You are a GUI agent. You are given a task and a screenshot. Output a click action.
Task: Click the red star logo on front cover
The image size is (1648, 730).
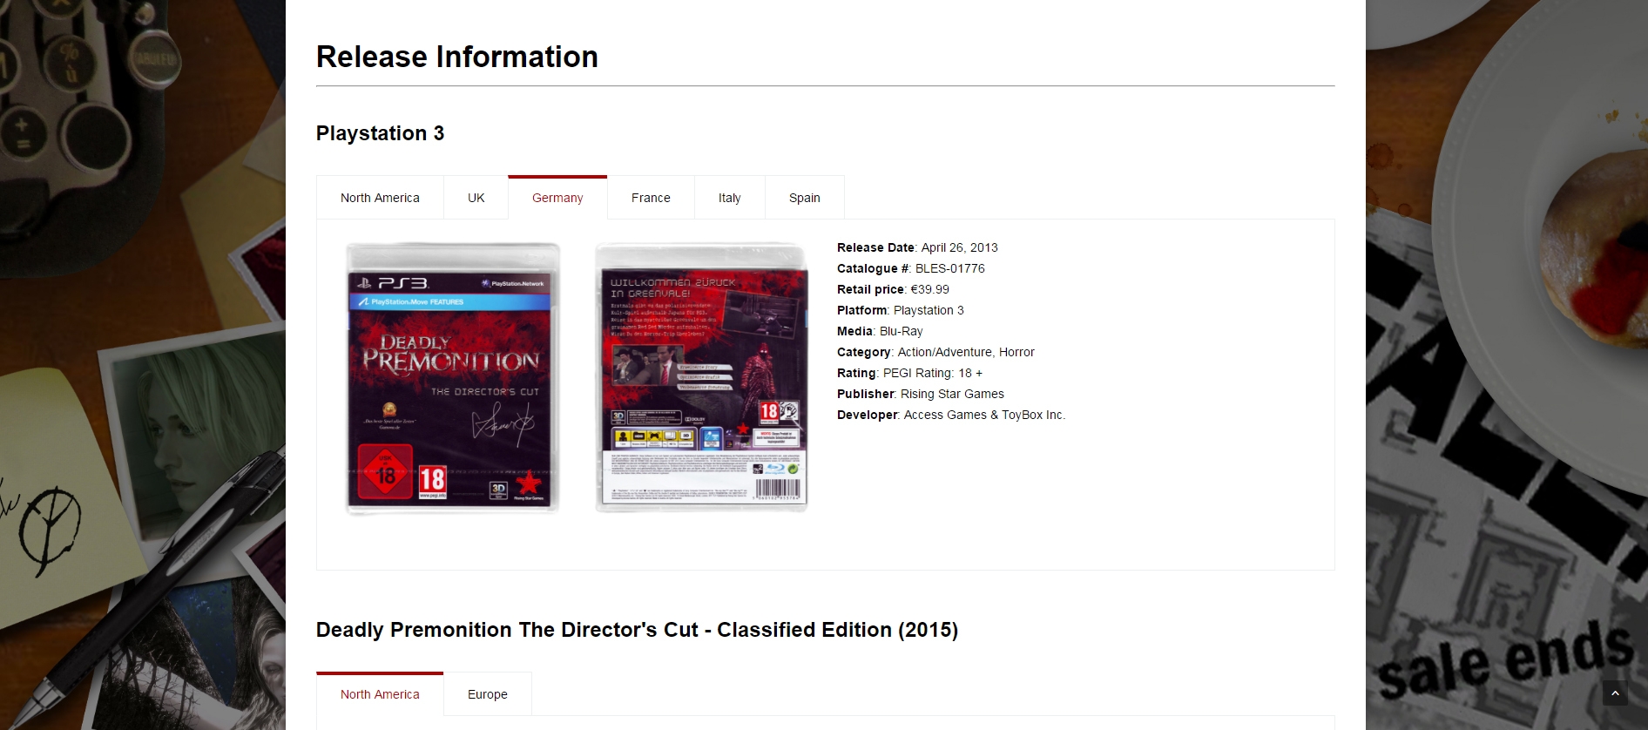point(528,483)
